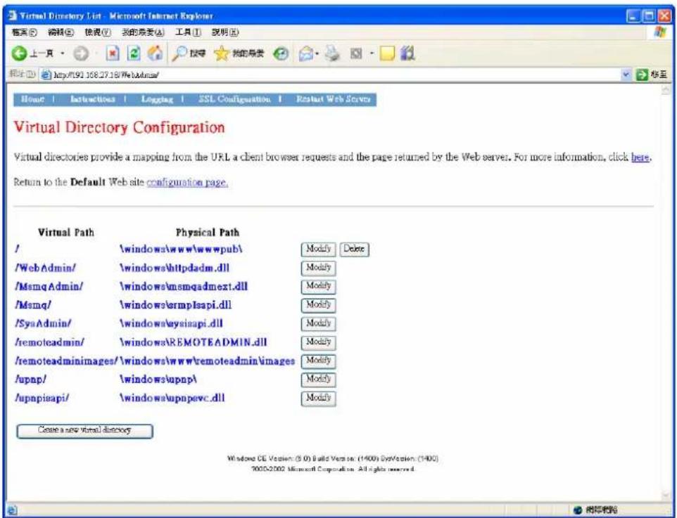Click Modify for /Msmq/ row

click(318, 305)
